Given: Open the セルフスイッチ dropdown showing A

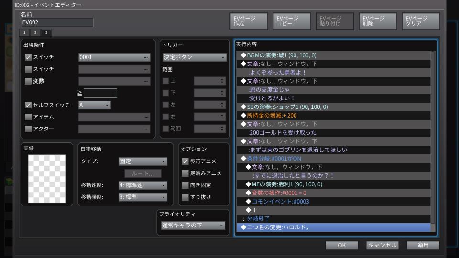Looking at the screenshot, I should [94, 105].
